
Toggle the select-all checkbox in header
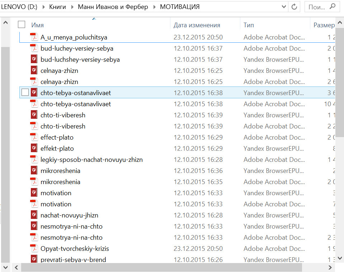click(x=22, y=24)
